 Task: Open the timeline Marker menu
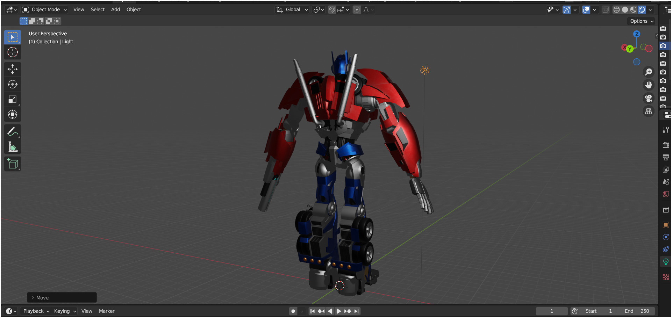[x=107, y=311]
